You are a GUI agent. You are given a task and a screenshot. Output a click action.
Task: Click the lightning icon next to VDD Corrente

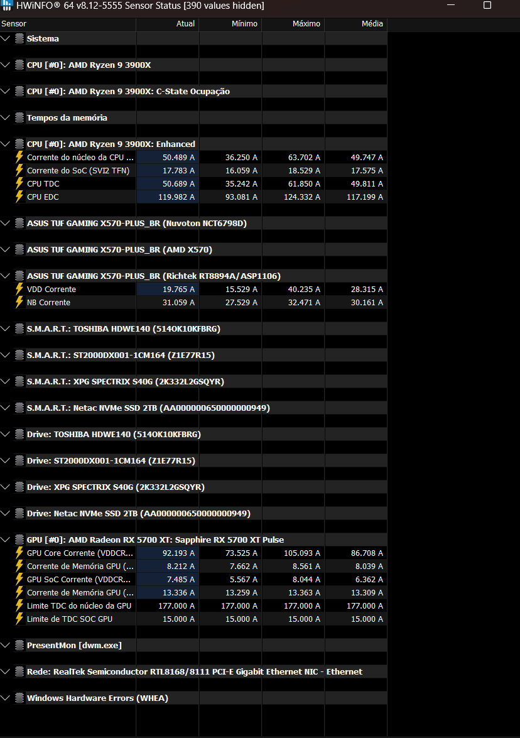tap(19, 289)
